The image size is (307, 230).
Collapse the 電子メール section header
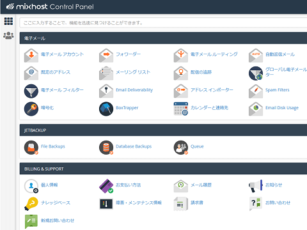tap(163, 38)
